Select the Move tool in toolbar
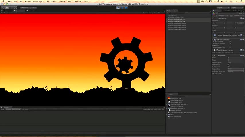 pos(7,8)
